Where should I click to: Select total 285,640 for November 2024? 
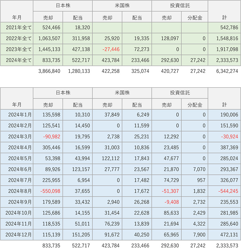click(x=229, y=224)
